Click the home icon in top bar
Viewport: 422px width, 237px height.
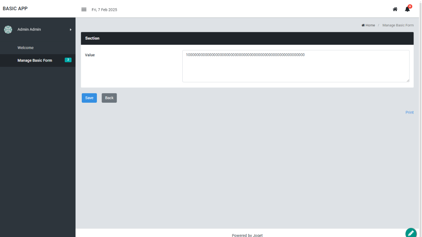pyautogui.click(x=395, y=9)
